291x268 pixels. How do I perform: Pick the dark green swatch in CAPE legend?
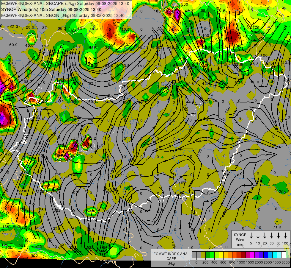pos(208,255)
